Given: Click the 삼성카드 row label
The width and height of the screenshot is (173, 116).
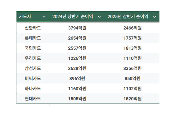Looking at the screenshot, I should point(33,68).
